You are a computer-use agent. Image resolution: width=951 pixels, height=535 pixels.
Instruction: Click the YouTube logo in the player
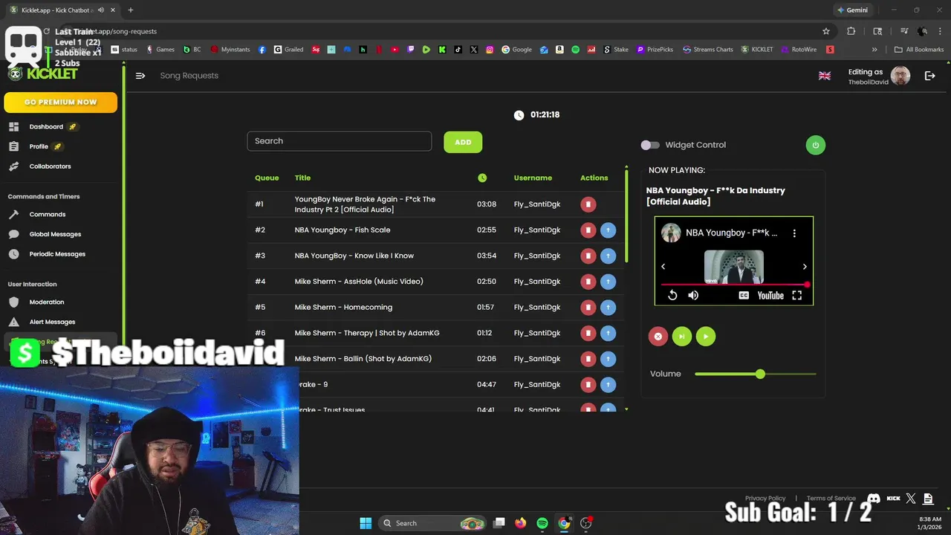tap(770, 296)
